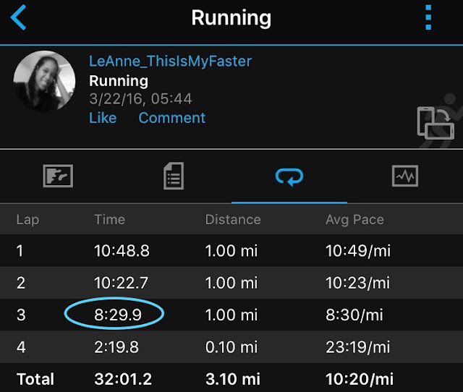Select lap 4 pace 23:19/mi
Screen dimensions: 463x392
point(358,347)
